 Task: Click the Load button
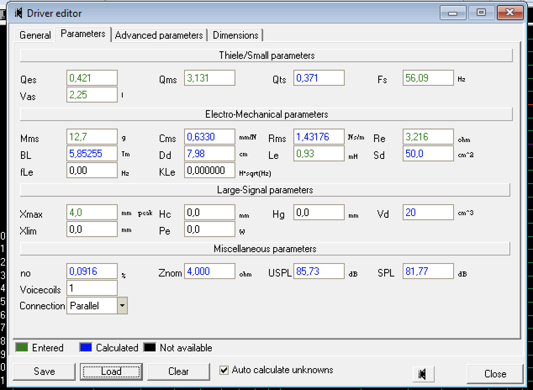[111, 372]
